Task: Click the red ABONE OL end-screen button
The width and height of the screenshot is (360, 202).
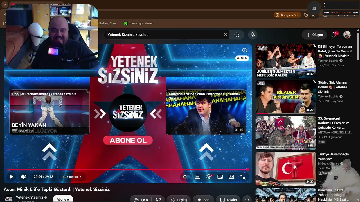Action: (x=128, y=140)
